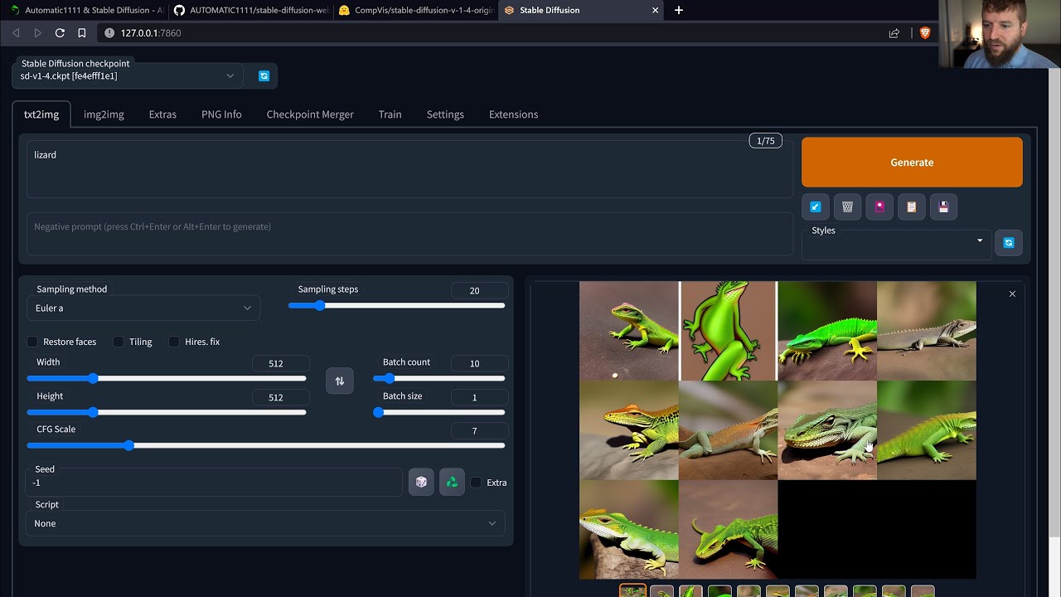View site information icon beside the URL

(x=109, y=33)
